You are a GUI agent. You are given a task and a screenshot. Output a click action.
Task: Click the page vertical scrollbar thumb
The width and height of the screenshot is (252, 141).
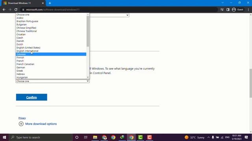coord(250,83)
